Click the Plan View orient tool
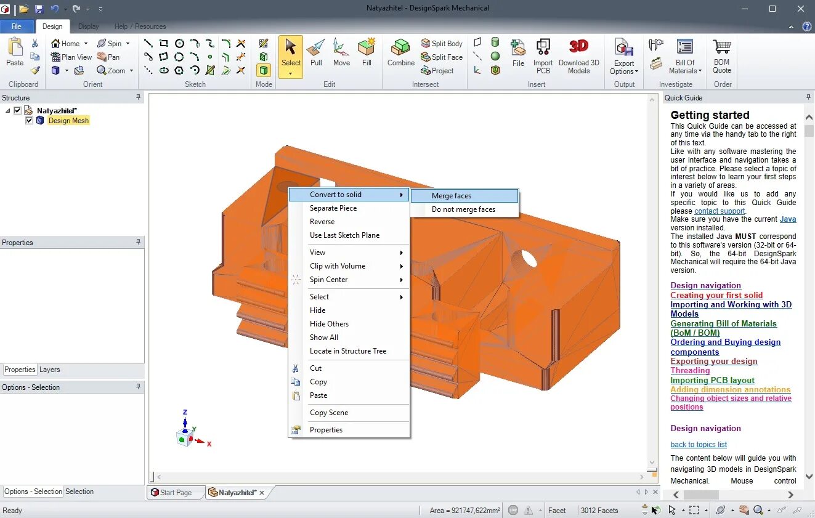The height and width of the screenshot is (518, 815). pyautogui.click(x=71, y=57)
